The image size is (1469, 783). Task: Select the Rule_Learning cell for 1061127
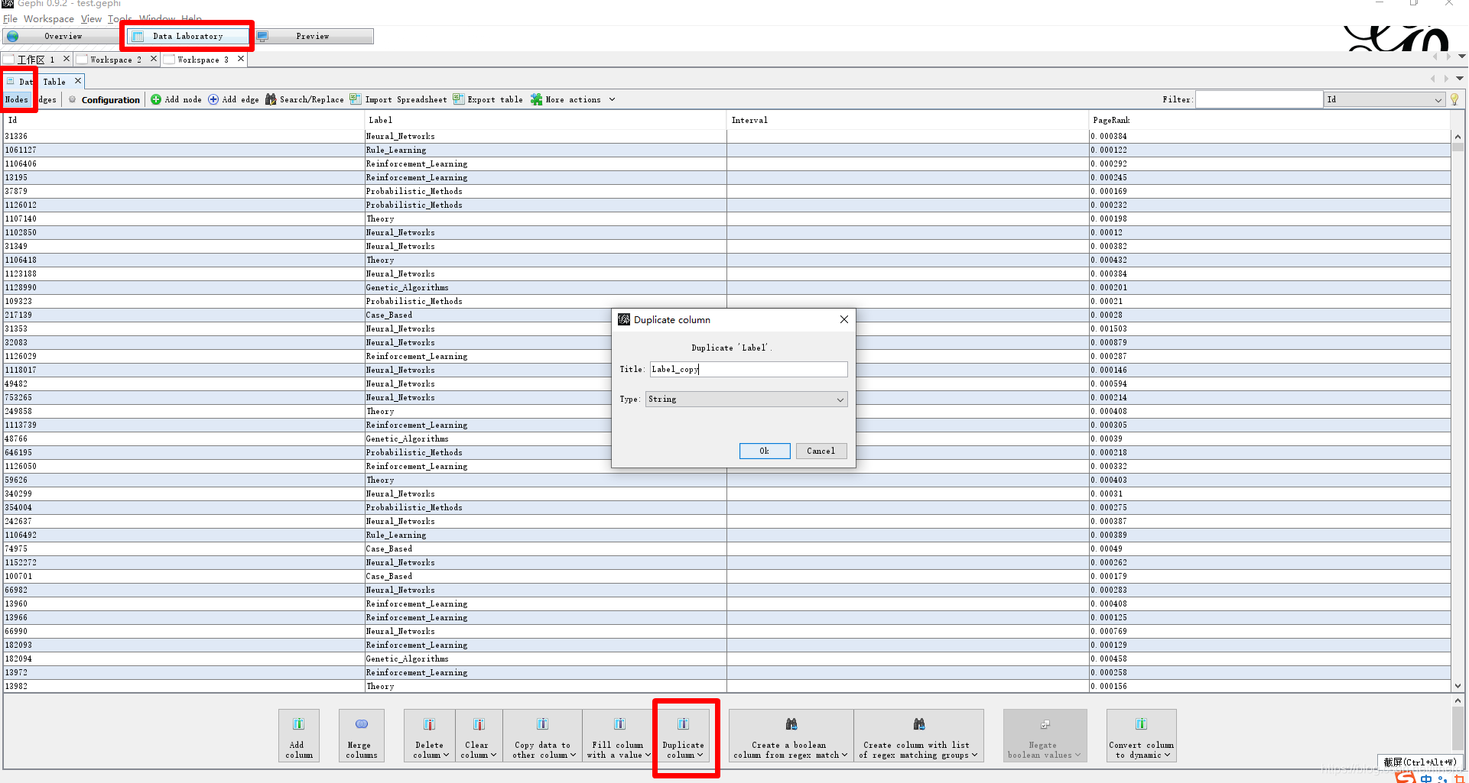pos(545,150)
